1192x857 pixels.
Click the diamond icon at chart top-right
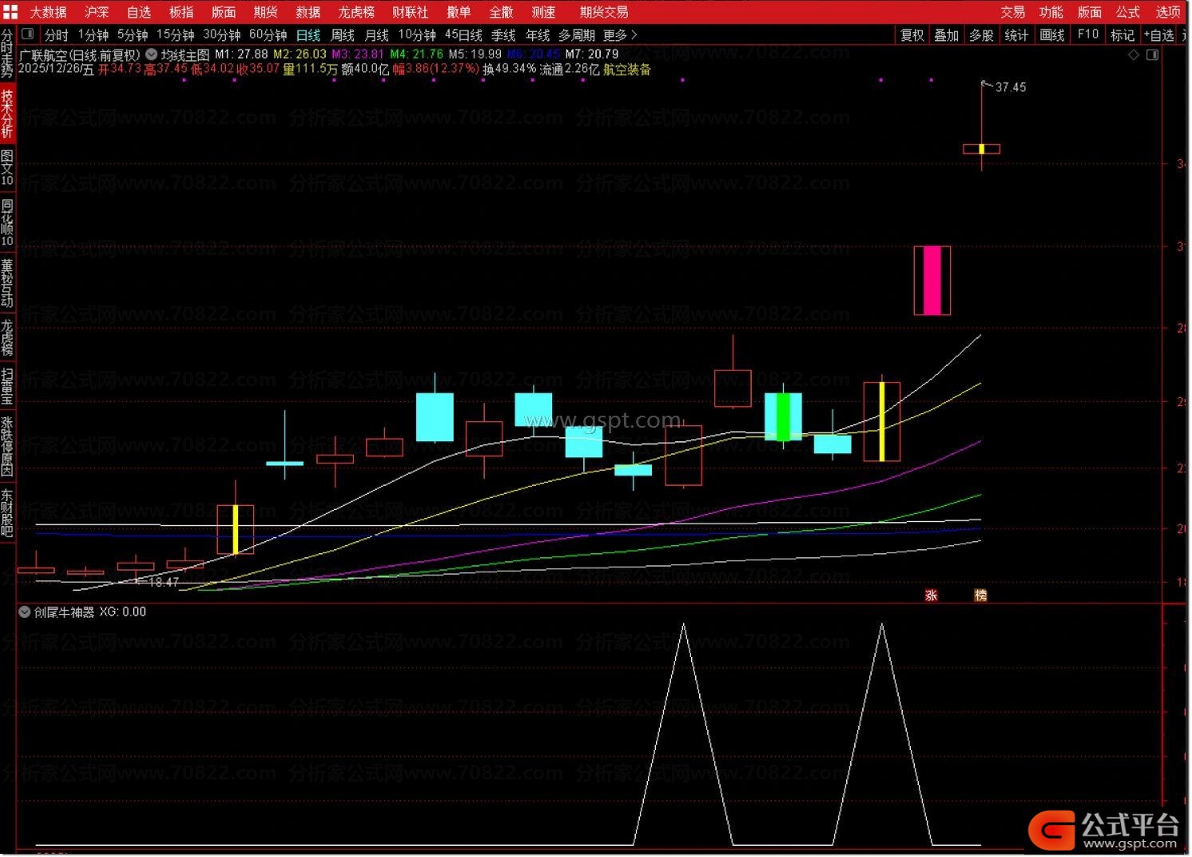[1133, 55]
